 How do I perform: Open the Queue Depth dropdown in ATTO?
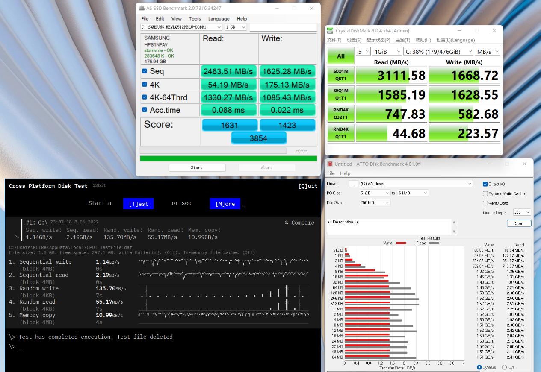point(522,212)
